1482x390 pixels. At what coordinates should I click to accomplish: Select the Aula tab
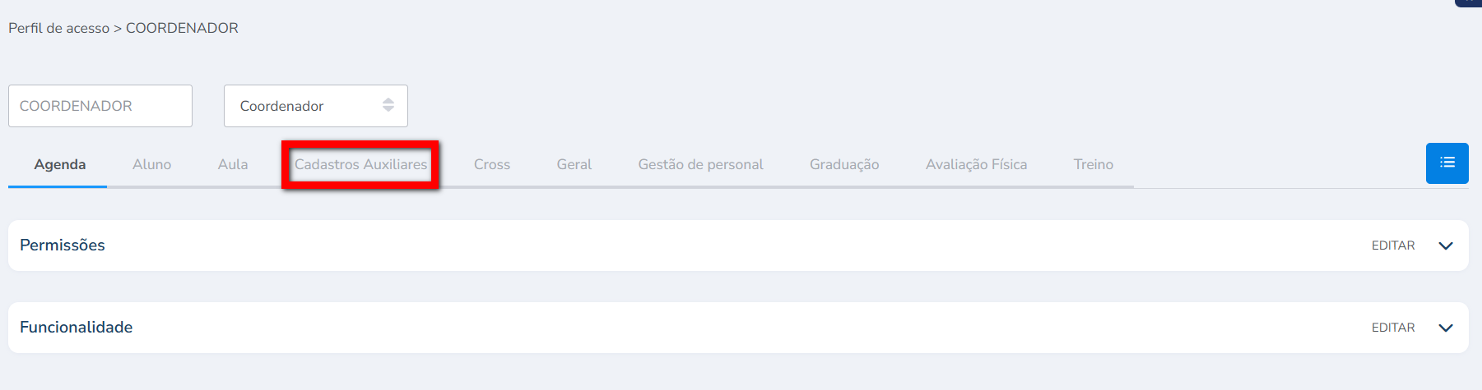click(233, 164)
